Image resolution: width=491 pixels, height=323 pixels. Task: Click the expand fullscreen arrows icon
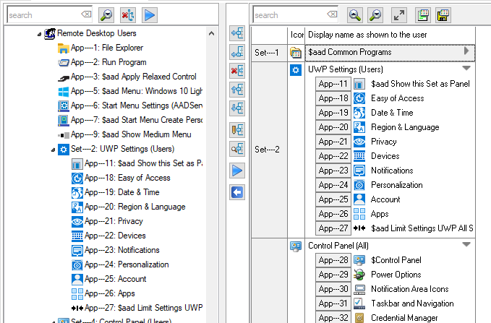pyautogui.click(x=398, y=14)
